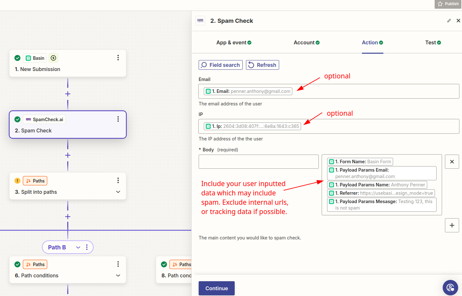
Task: Expand the 6. Path conditions chevron
Action: [x=118, y=275]
